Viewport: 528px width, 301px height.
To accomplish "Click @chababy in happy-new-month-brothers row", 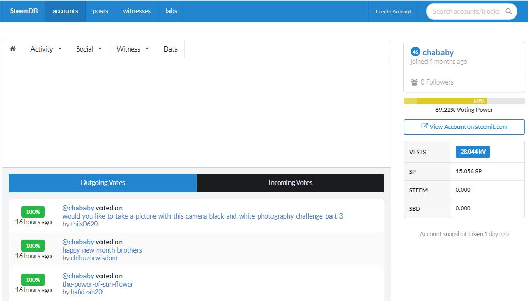I will click(x=78, y=242).
